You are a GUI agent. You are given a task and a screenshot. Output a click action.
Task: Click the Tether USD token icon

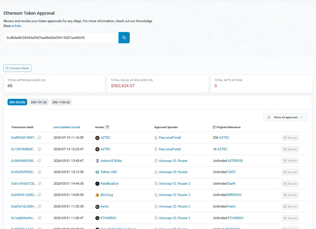[x=97, y=172]
